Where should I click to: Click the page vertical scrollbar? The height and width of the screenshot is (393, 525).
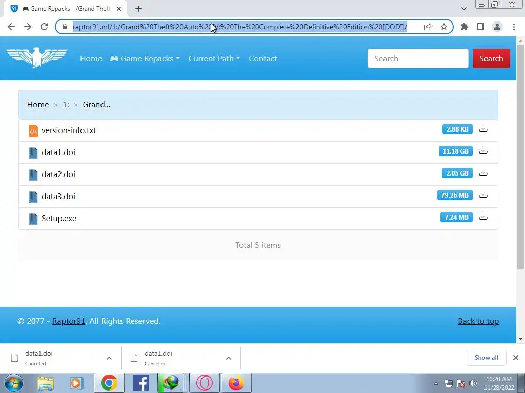coord(520,157)
